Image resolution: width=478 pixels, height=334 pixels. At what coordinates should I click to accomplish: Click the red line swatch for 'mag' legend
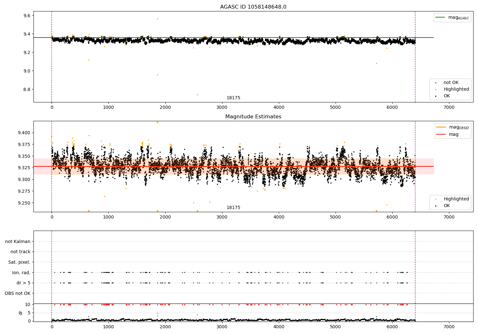pos(441,135)
